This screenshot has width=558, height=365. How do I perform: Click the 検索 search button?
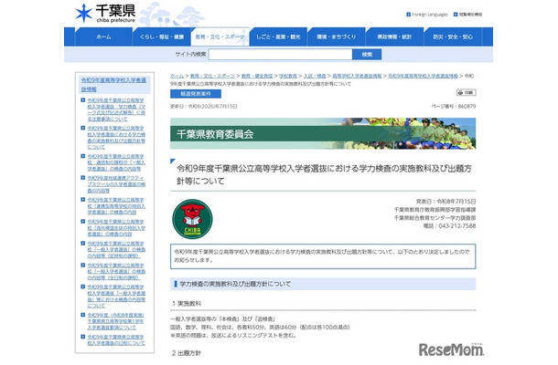point(367,55)
